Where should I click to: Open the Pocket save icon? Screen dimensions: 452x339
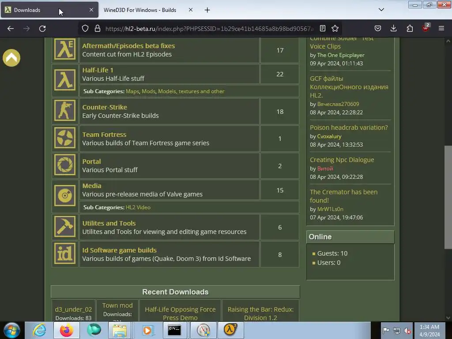(378, 28)
